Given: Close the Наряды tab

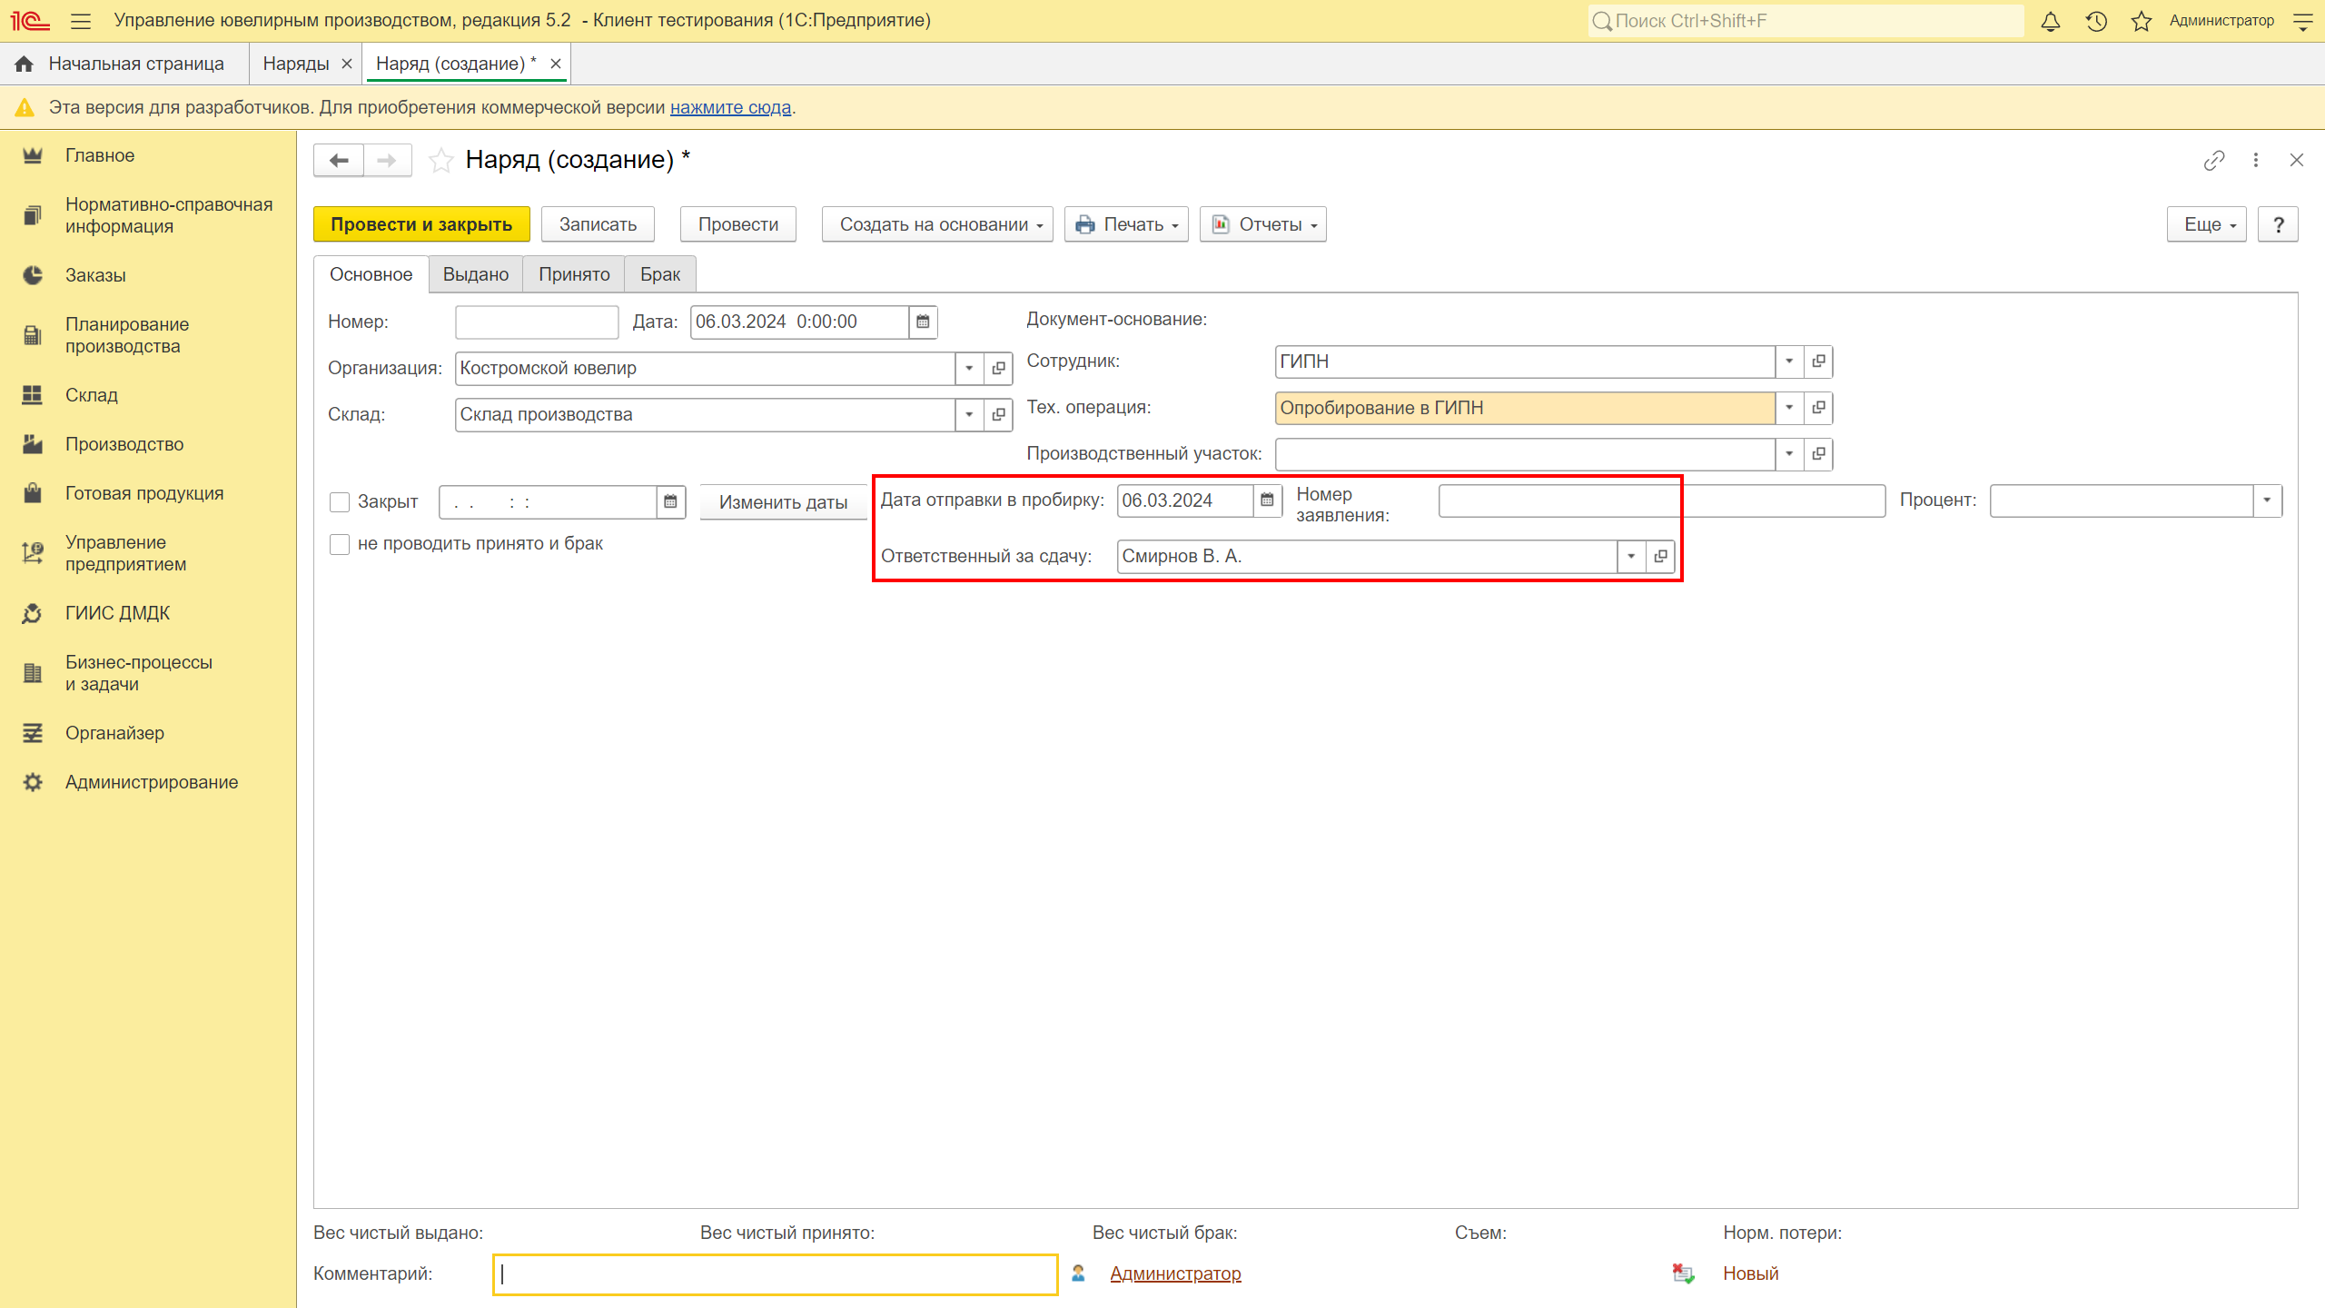Looking at the screenshot, I should 346,64.
